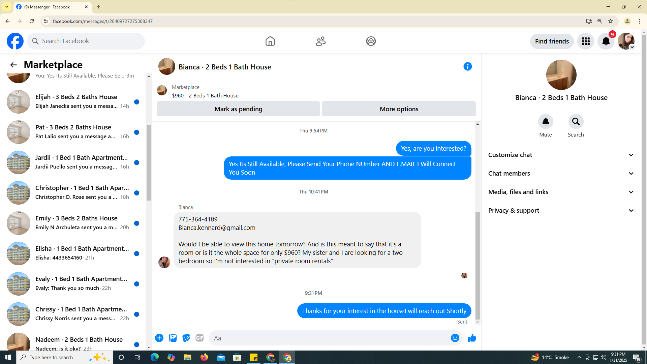Open the Chrome three-dot menu
This screenshot has width=647, height=364.
click(640, 21)
